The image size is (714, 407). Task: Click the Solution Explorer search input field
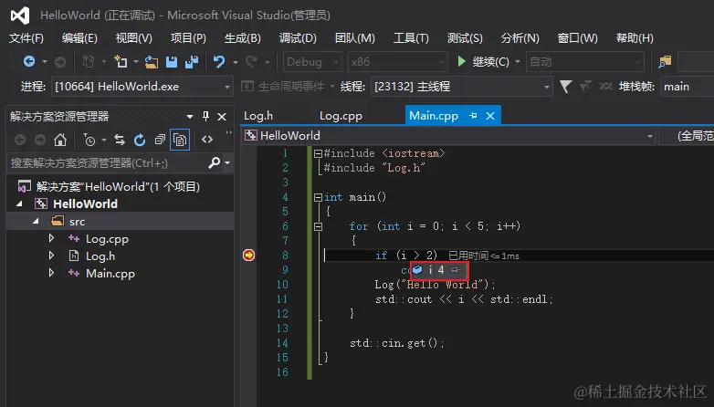[x=108, y=163]
